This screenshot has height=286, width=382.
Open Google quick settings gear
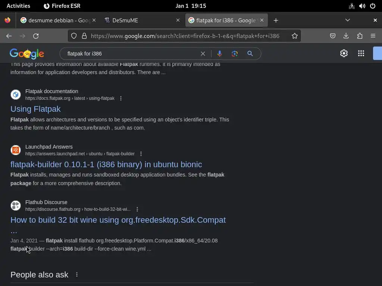(x=344, y=53)
